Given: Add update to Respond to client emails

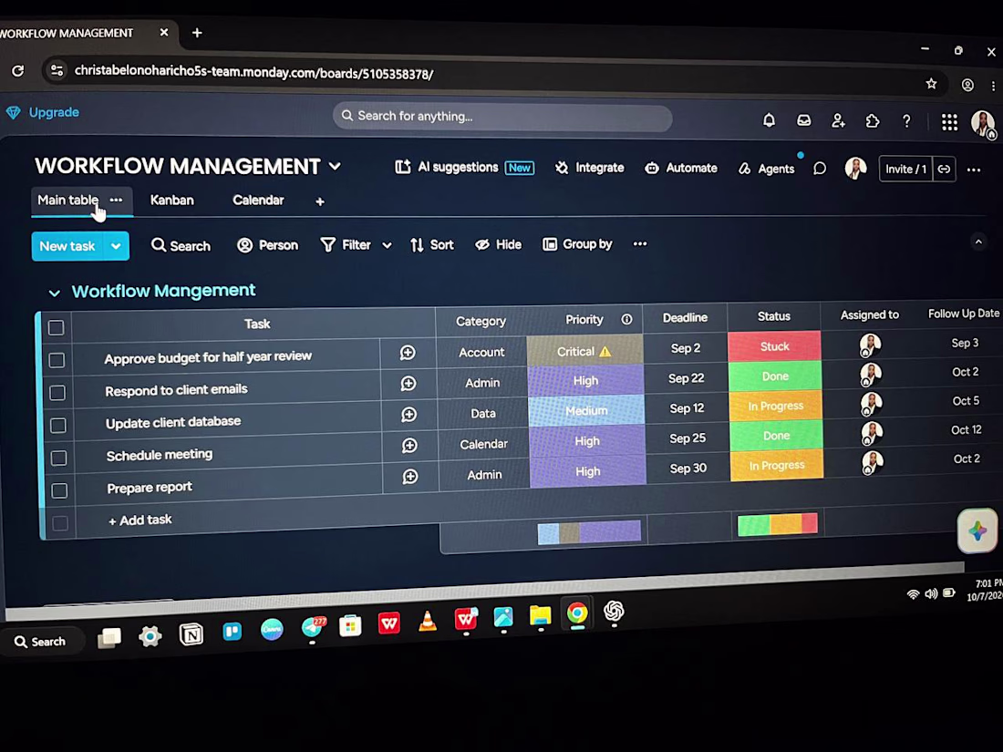Looking at the screenshot, I should (x=408, y=384).
